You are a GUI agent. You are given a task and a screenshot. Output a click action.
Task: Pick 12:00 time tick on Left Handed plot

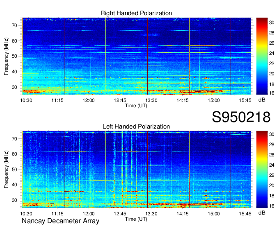pos(89,214)
